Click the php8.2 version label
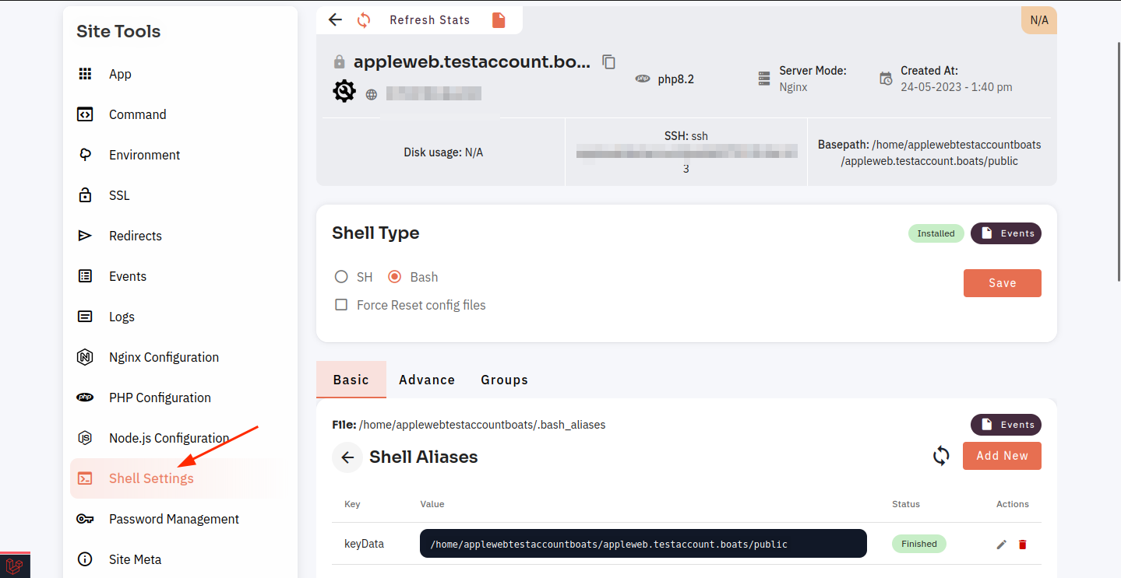Viewport: 1121px width, 578px height. point(675,79)
